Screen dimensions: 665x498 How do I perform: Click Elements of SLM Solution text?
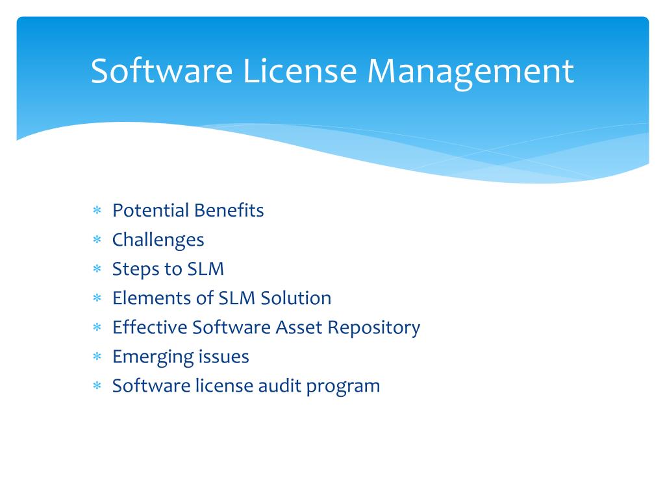222,298
